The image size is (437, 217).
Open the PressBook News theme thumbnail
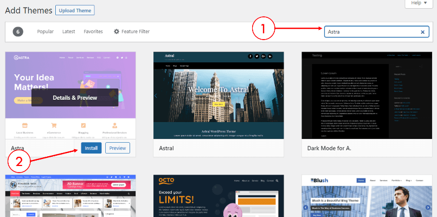(70, 196)
